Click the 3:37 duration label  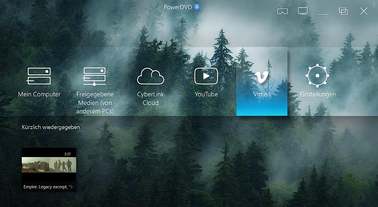[68, 154]
